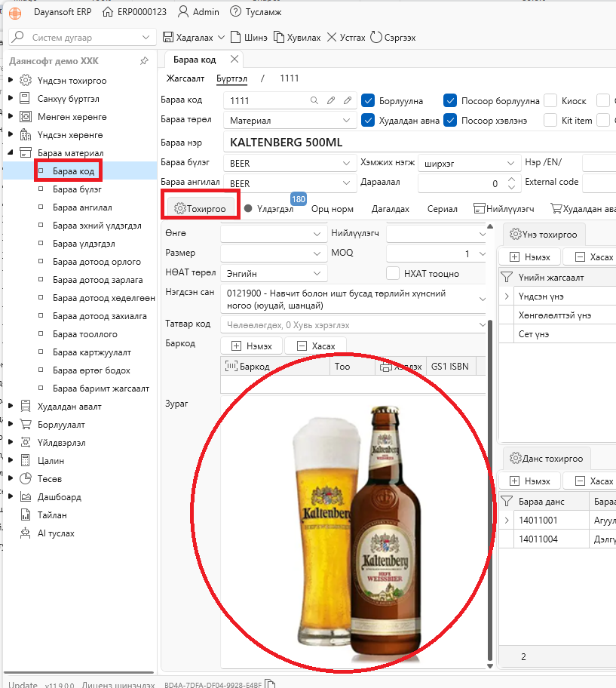Remove a barcode with Хасах
The image size is (616, 688).
(x=316, y=346)
